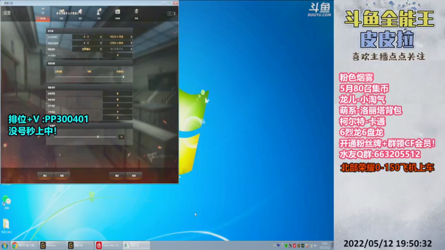
Task: Close the settings panel via ESC X
Action: (171, 13)
